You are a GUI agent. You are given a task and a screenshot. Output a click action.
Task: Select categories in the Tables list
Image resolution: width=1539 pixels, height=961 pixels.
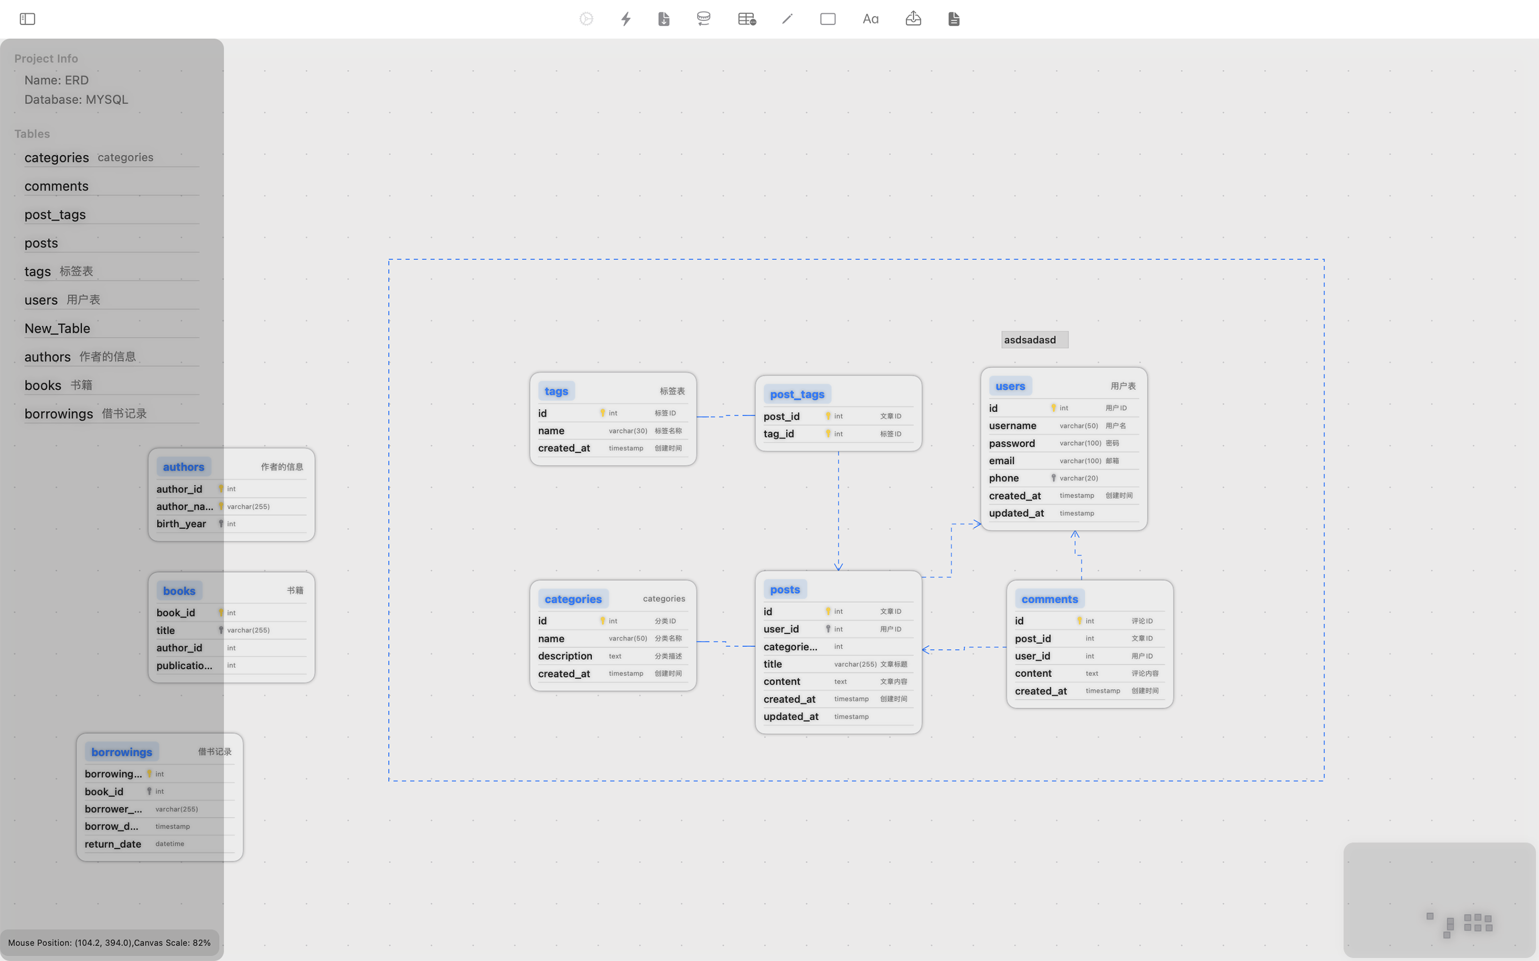point(111,157)
